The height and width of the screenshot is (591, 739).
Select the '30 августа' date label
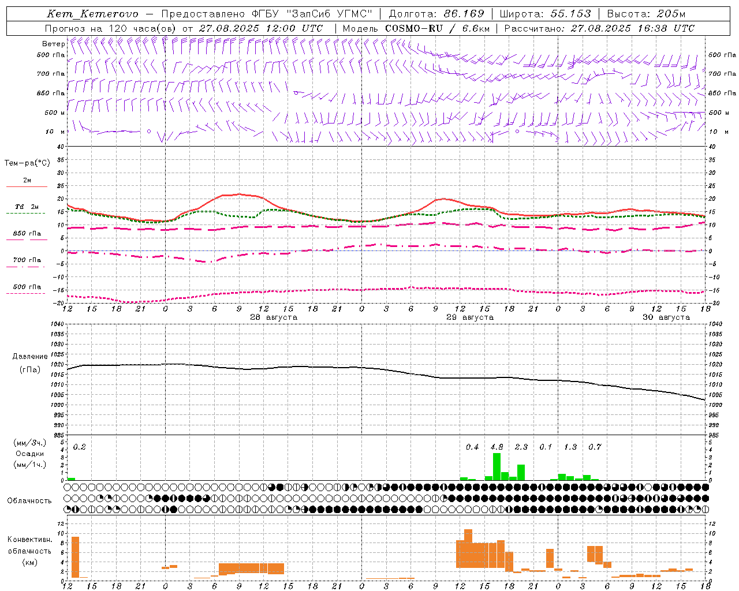666,317
